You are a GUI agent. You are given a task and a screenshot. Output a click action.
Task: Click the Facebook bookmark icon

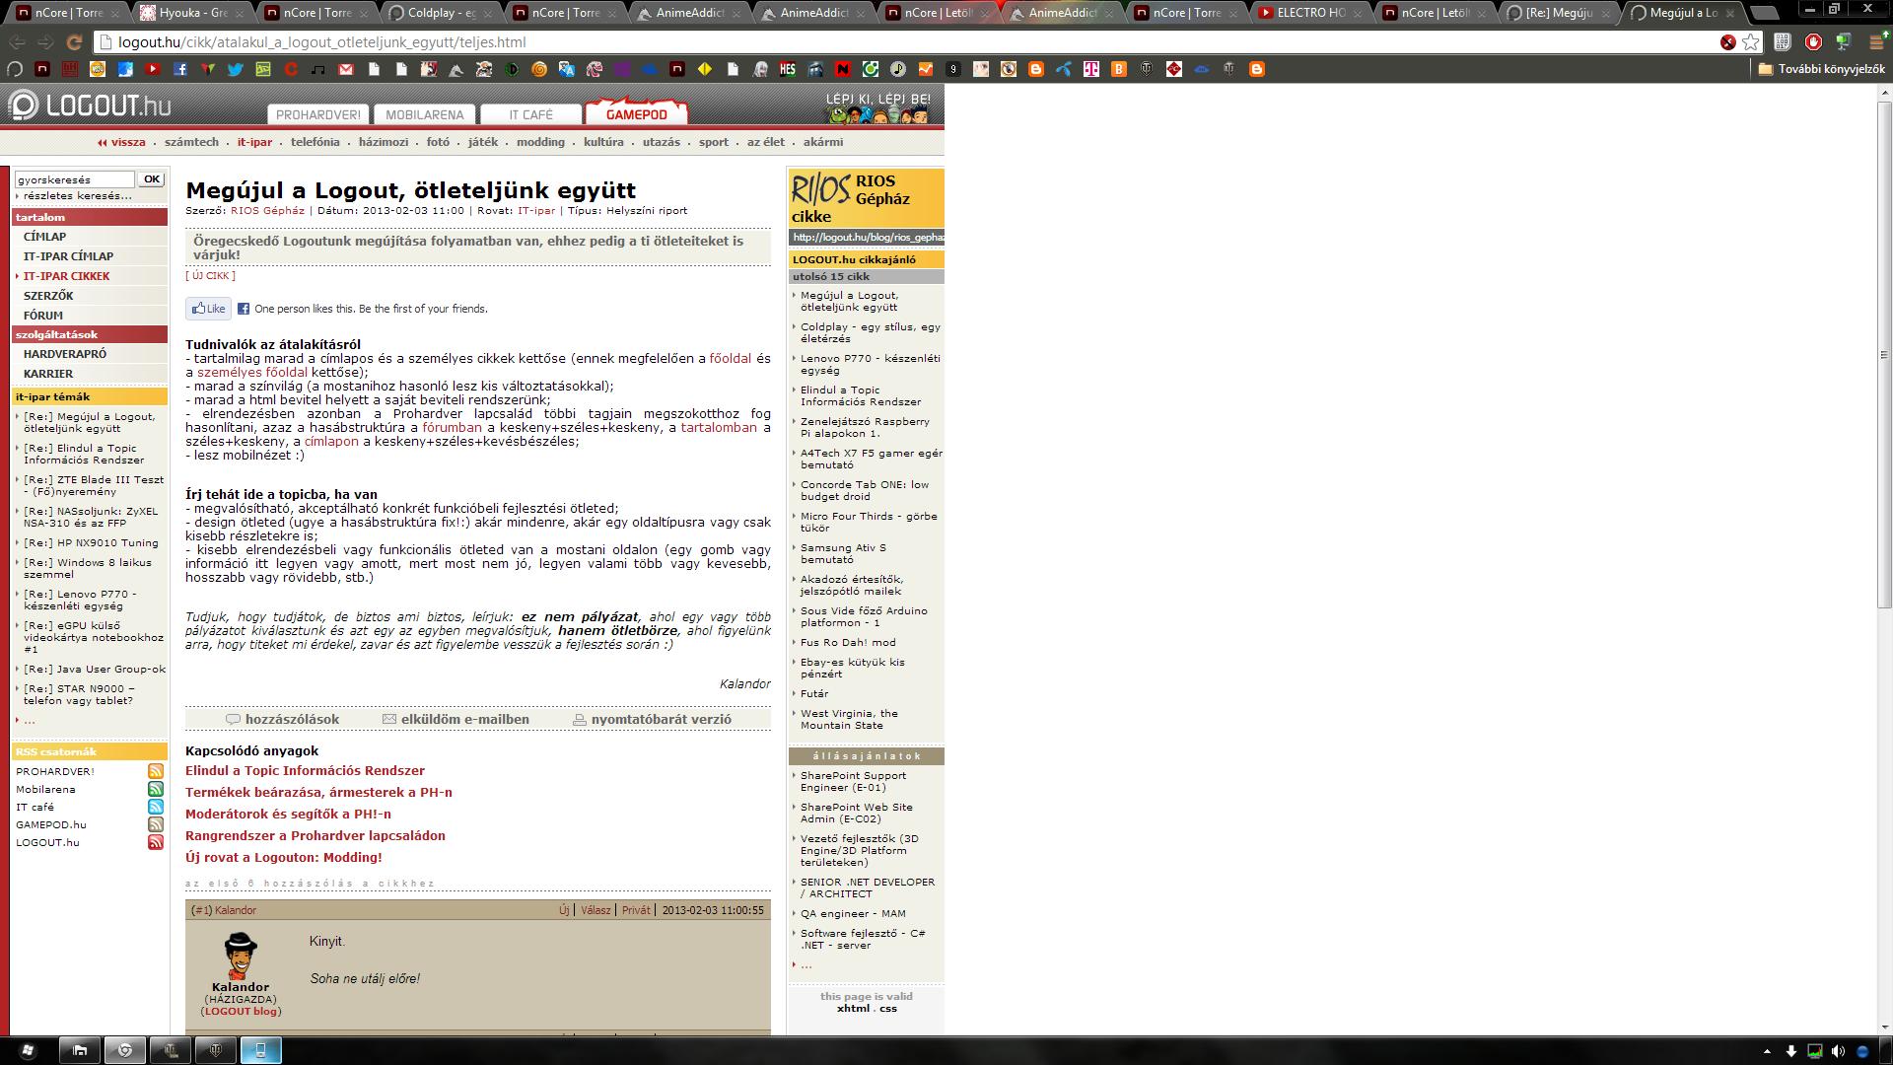[180, 69]
